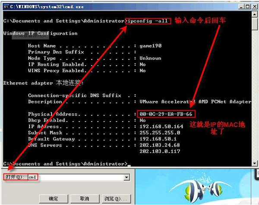Close the cmd.exe window
The image size is (259, 205).
coord(254,6)
